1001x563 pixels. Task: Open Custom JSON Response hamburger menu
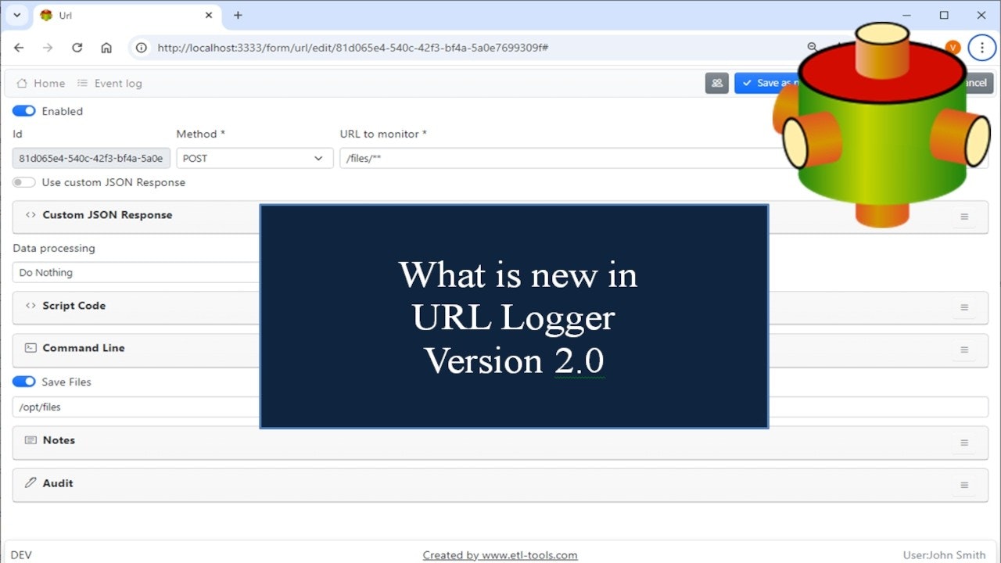(964, 217)
